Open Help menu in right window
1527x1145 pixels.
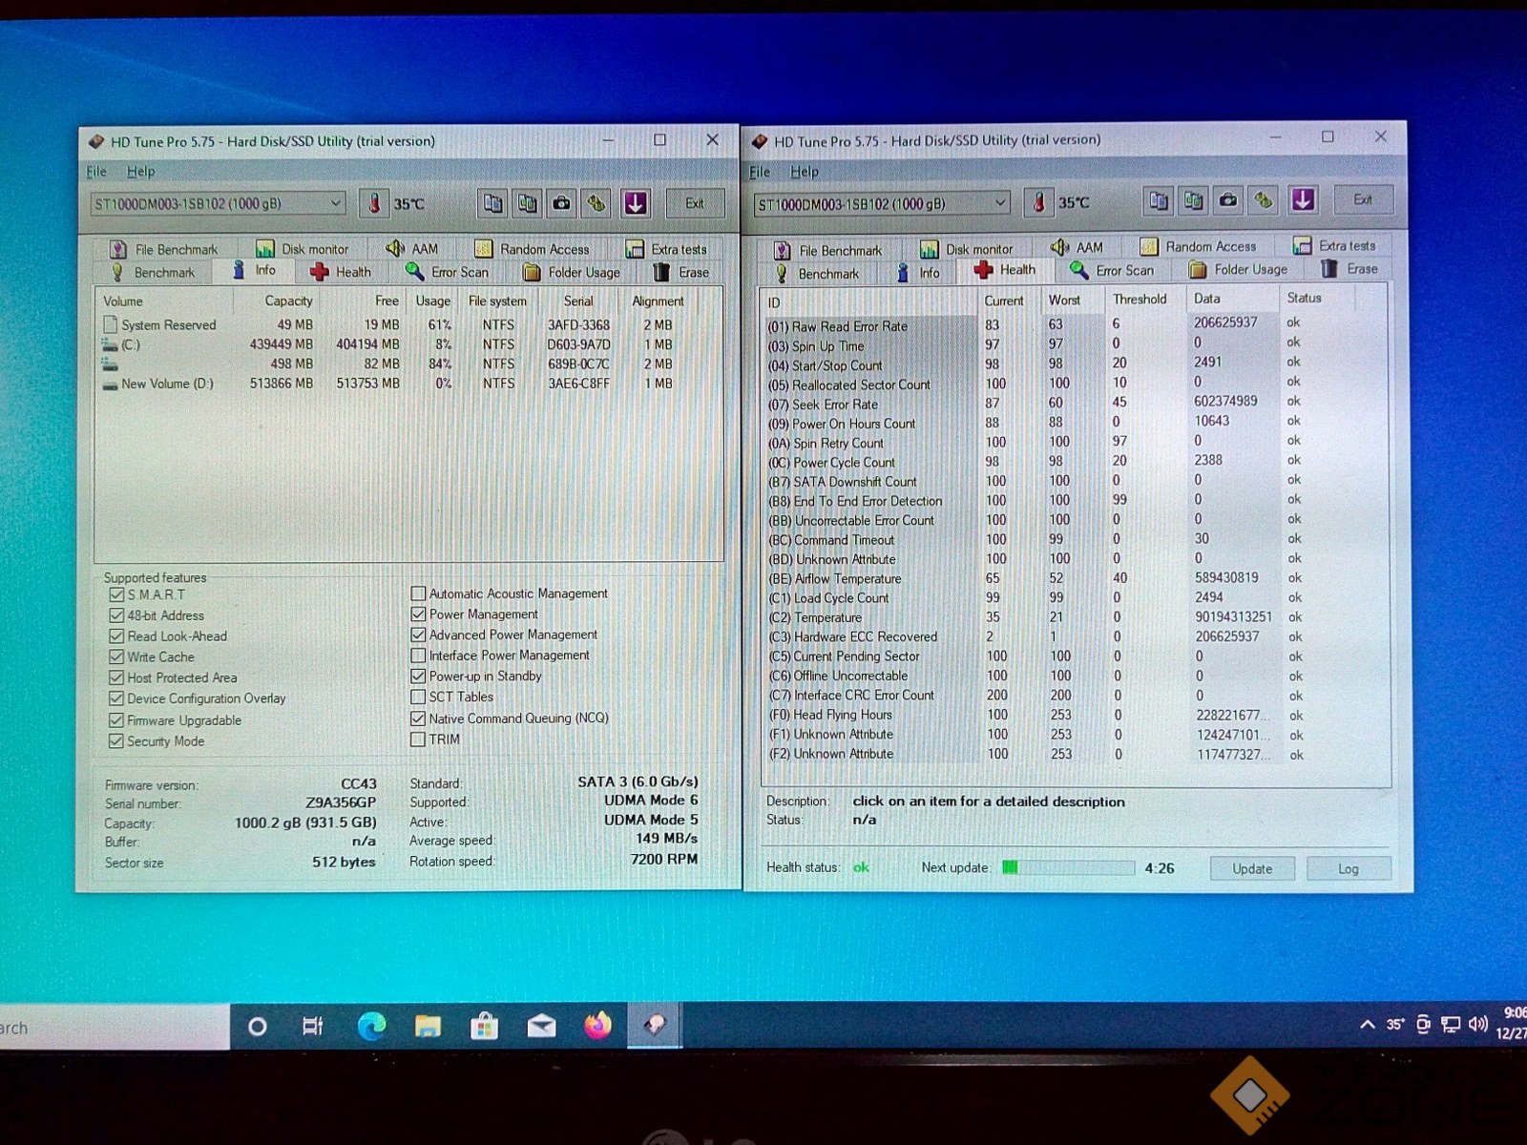tap(805, 172)
